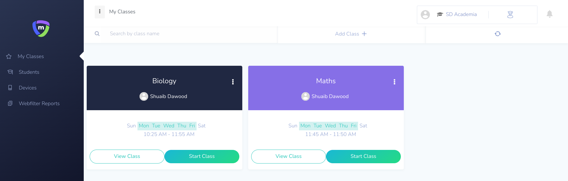Open the SD Academia school selector

457,15
